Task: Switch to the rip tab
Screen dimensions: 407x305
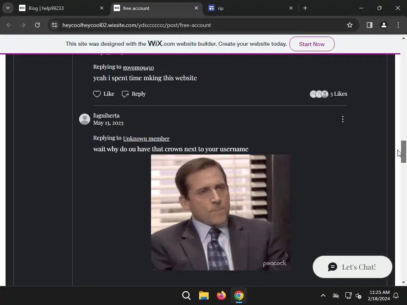Action: (x=251, y=8)
